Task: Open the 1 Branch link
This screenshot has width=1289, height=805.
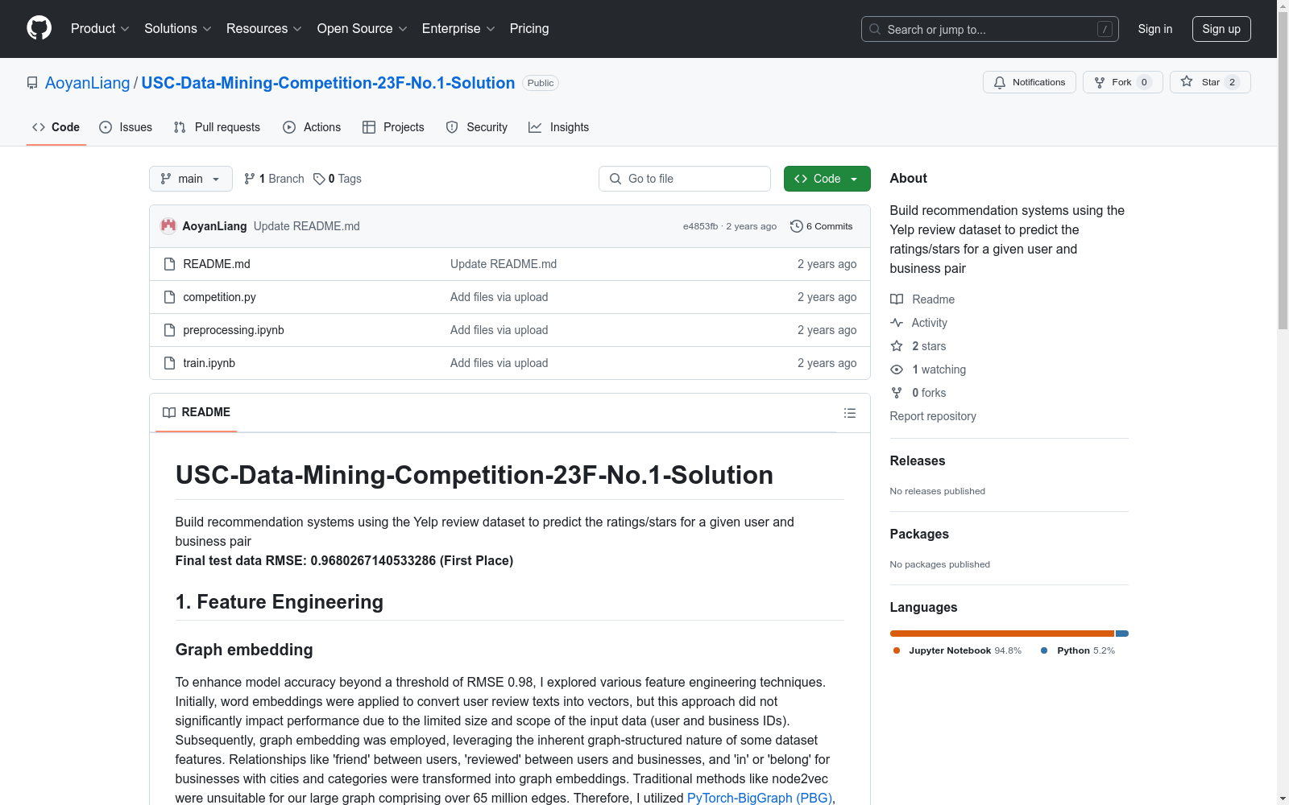Action: 274,179
